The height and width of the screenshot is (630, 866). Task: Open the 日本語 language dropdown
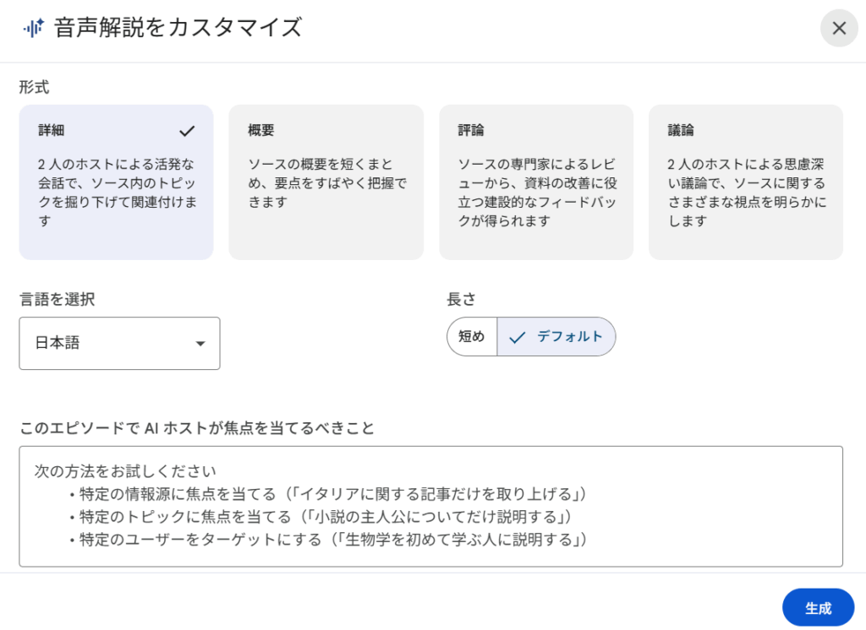pyautogui.click(x=119, y=343)
